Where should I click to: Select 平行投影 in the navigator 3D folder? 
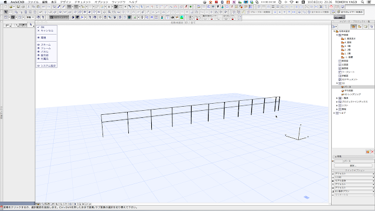tap(349, 91)
